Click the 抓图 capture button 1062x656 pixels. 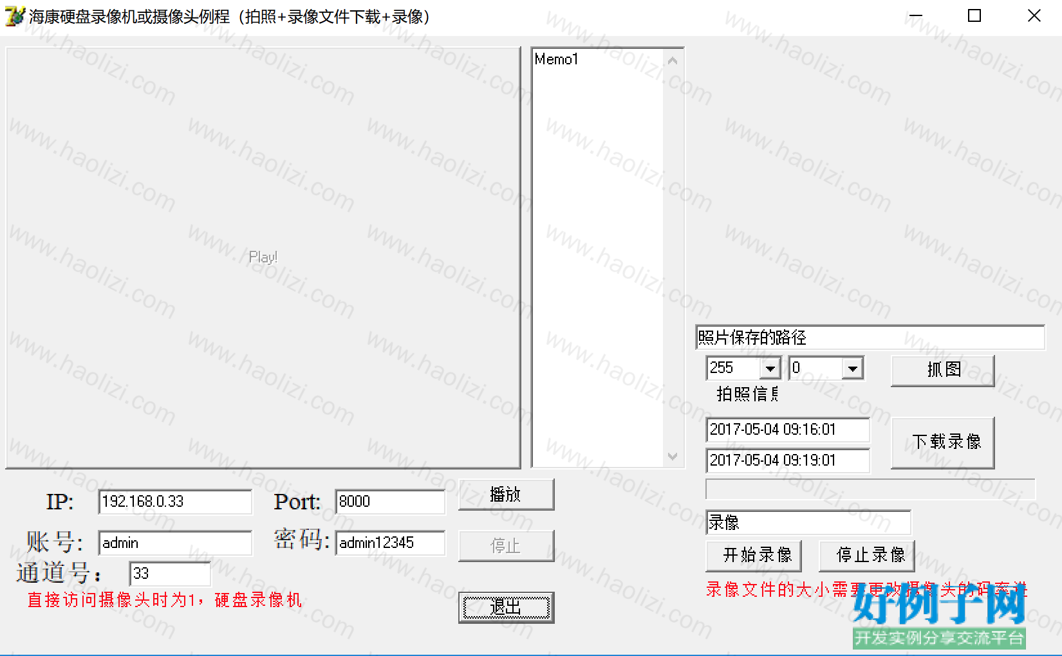[942, 370]
